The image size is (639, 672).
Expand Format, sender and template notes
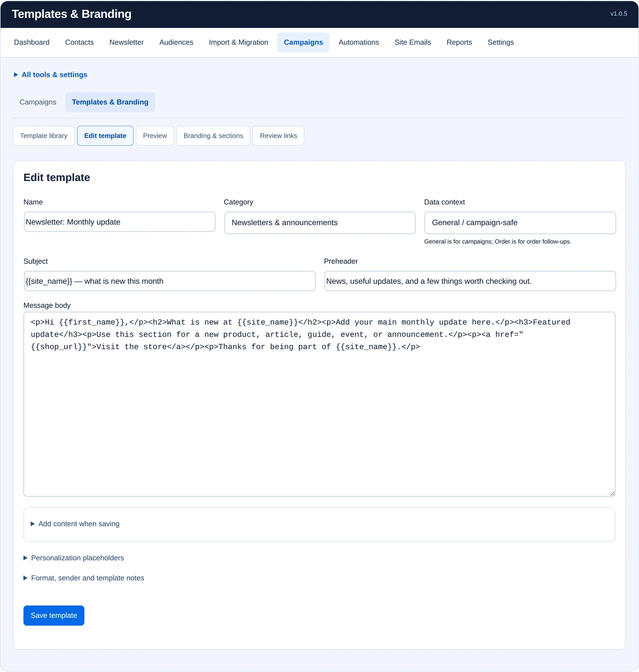click(84, 578)
